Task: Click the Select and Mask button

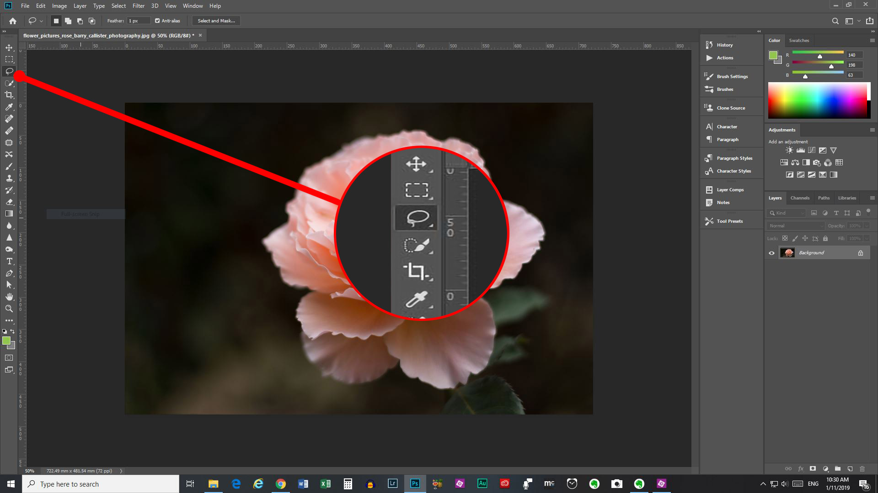Action: [x=215, y=21]
